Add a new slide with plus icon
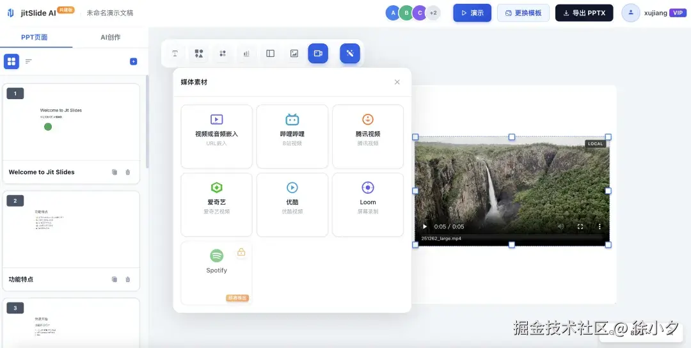691x348 pixels. [x=133, y=61]
